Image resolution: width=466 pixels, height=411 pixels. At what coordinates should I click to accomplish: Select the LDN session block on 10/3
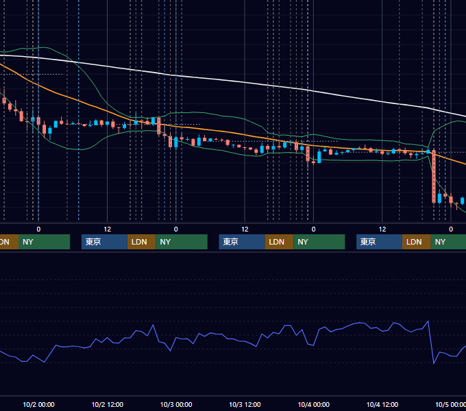click(279, 242)
